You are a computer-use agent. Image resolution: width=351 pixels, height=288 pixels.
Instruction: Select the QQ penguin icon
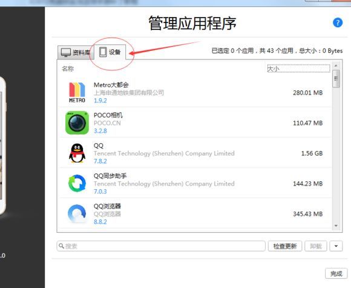coord(77,153)
